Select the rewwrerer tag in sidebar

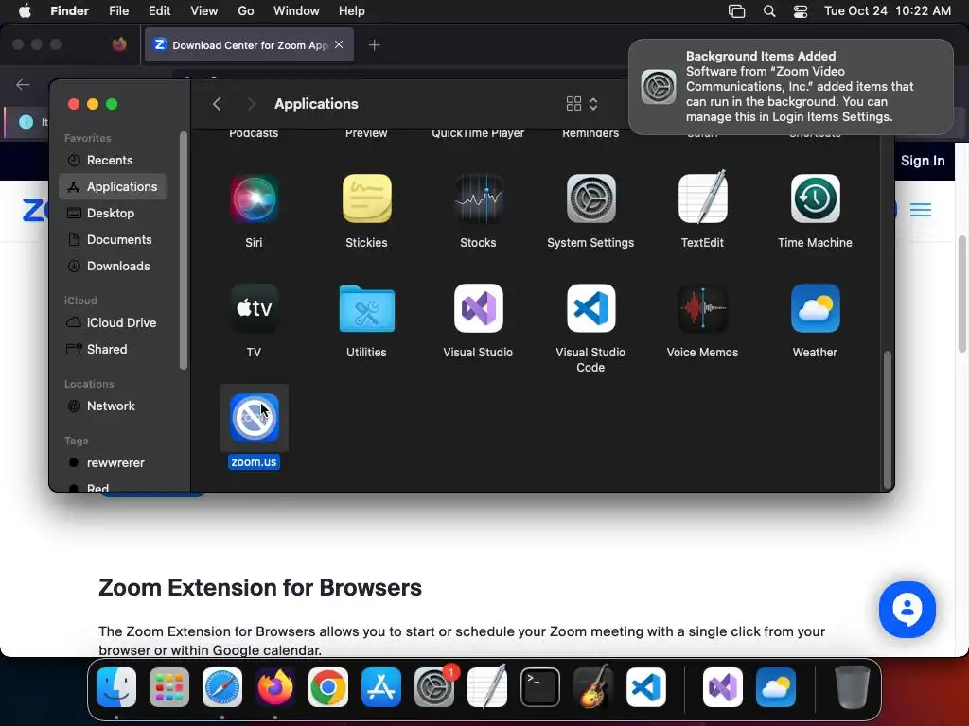coord(113,463)
